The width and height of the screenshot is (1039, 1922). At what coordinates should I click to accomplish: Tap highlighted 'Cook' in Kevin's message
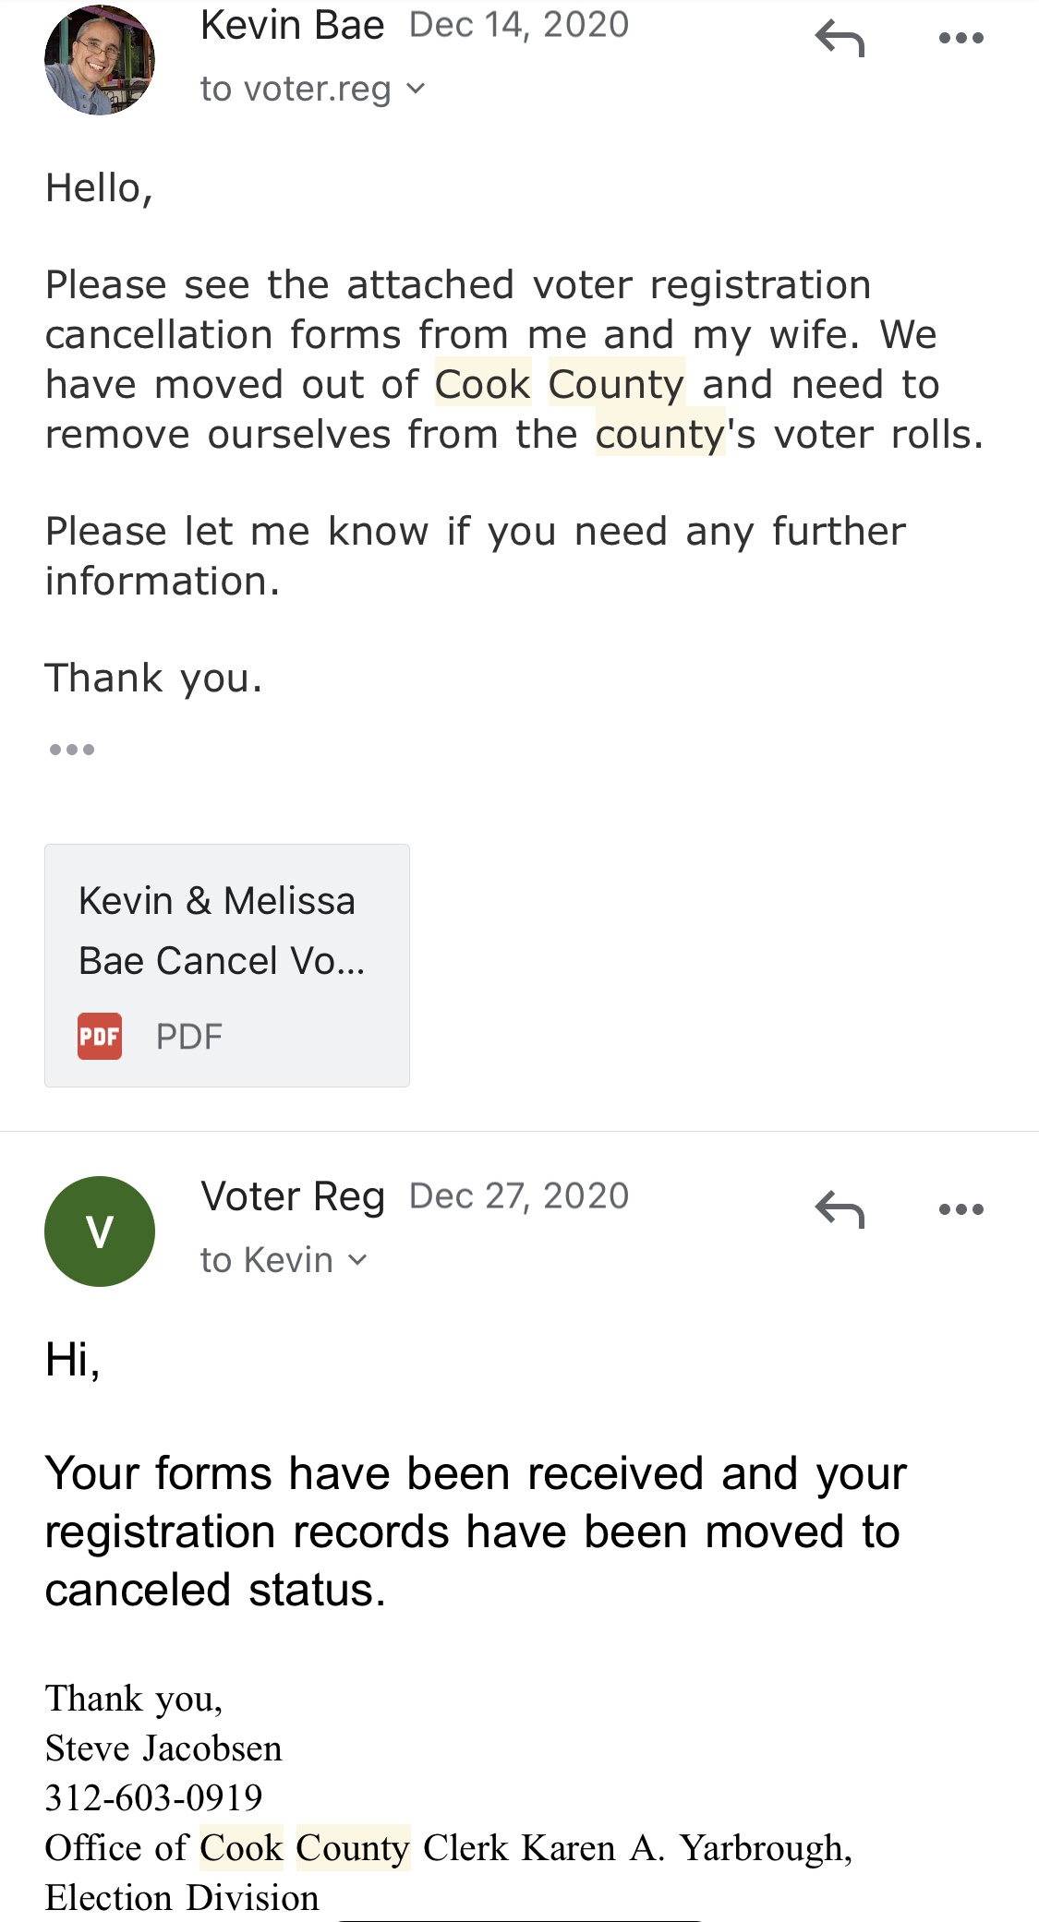pos(483,384)
